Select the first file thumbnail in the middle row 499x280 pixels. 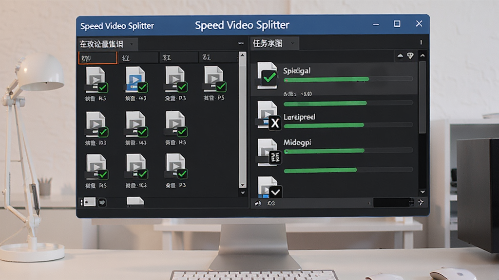[x=97, y=124]
